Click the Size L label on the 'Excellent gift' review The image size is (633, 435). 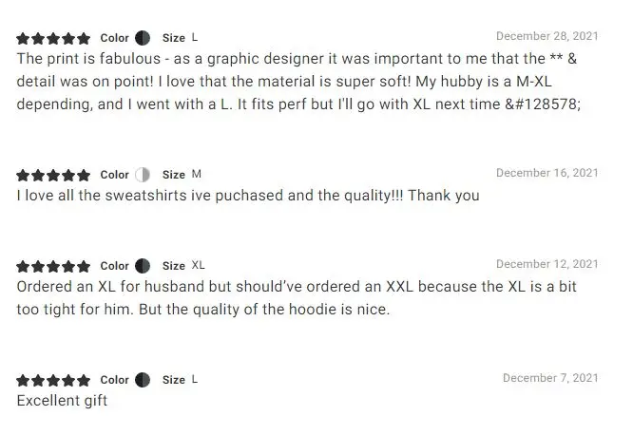pos(180,380)
